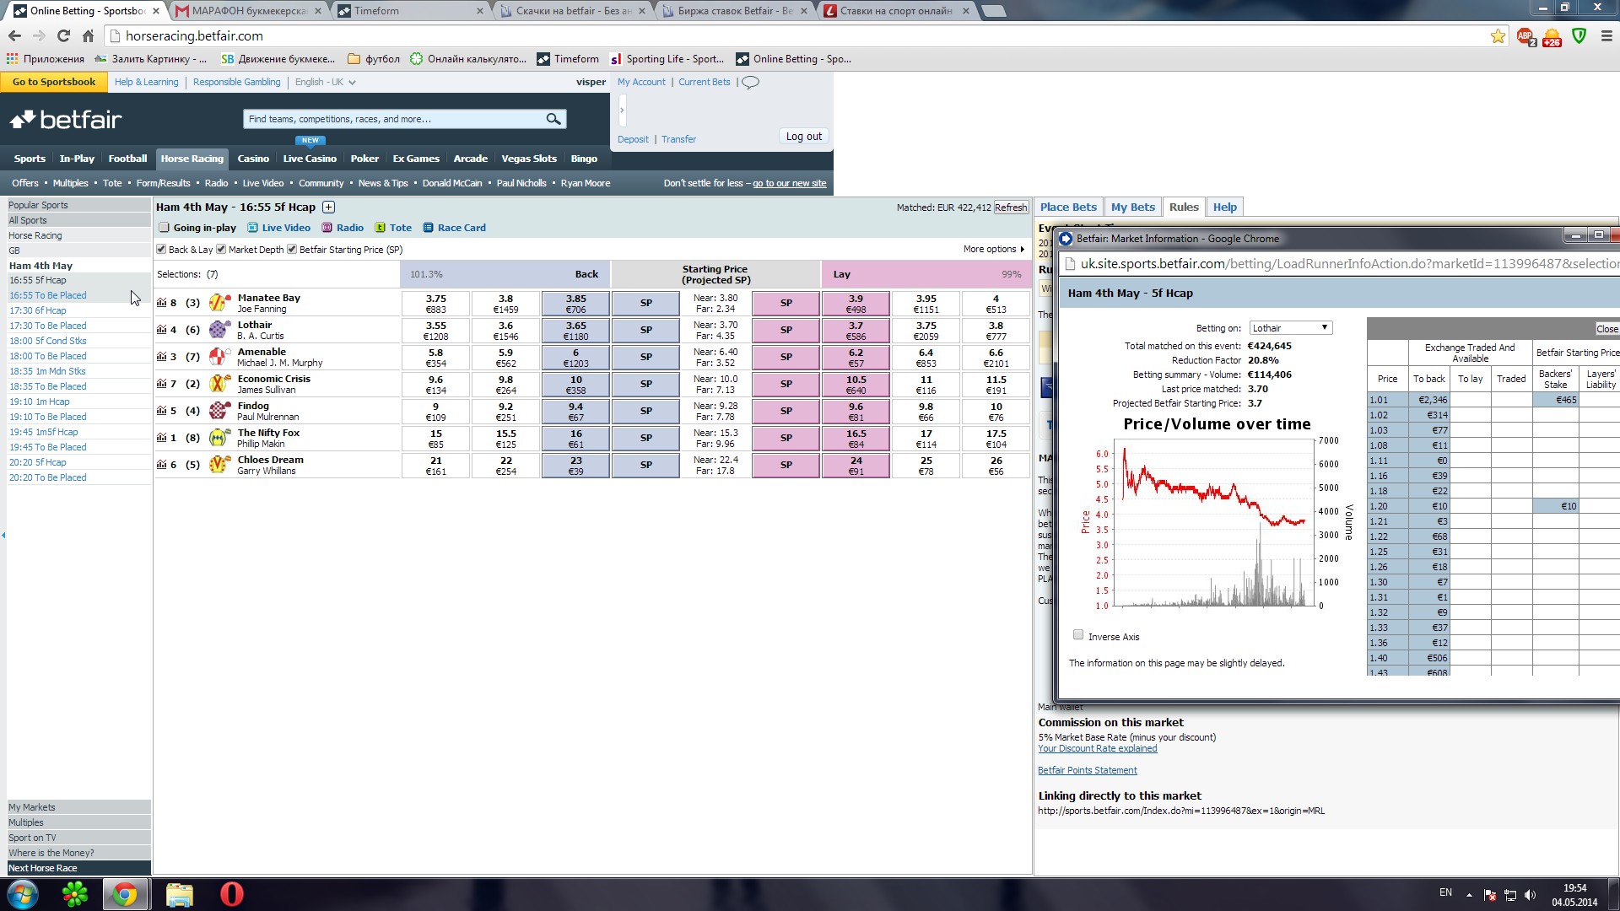This screenshot has width=1620, height=911.
Task: Open My Account link
Action: 640,82
